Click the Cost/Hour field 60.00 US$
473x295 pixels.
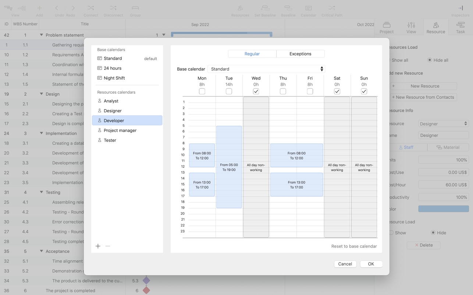click(444, 185)
